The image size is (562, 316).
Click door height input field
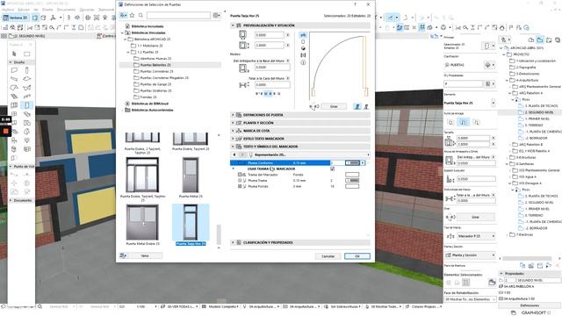point(270,45)
